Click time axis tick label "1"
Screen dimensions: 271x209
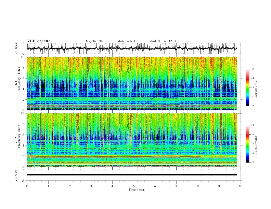click(x=48, y=186)
